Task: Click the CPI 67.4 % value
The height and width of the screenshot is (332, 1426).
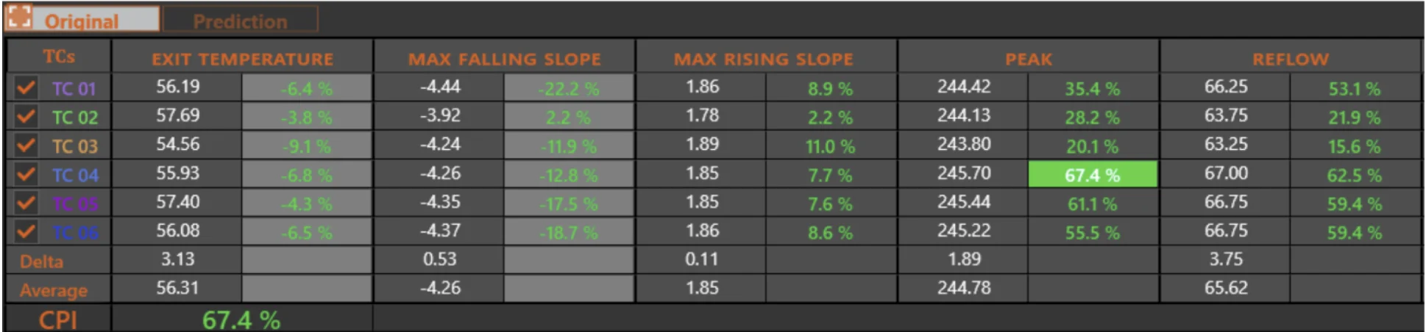Action: pyautogui.click(x=241, y=320)
